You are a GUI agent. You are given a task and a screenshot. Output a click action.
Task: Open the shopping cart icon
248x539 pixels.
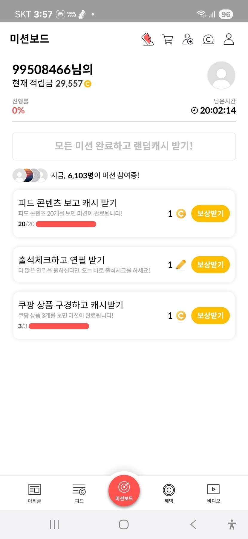point(168,39)
